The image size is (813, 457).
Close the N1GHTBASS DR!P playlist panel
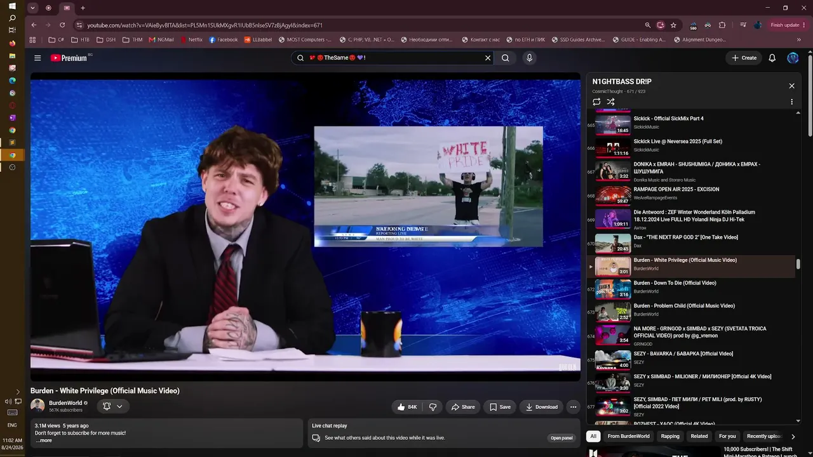coord(791,86)
